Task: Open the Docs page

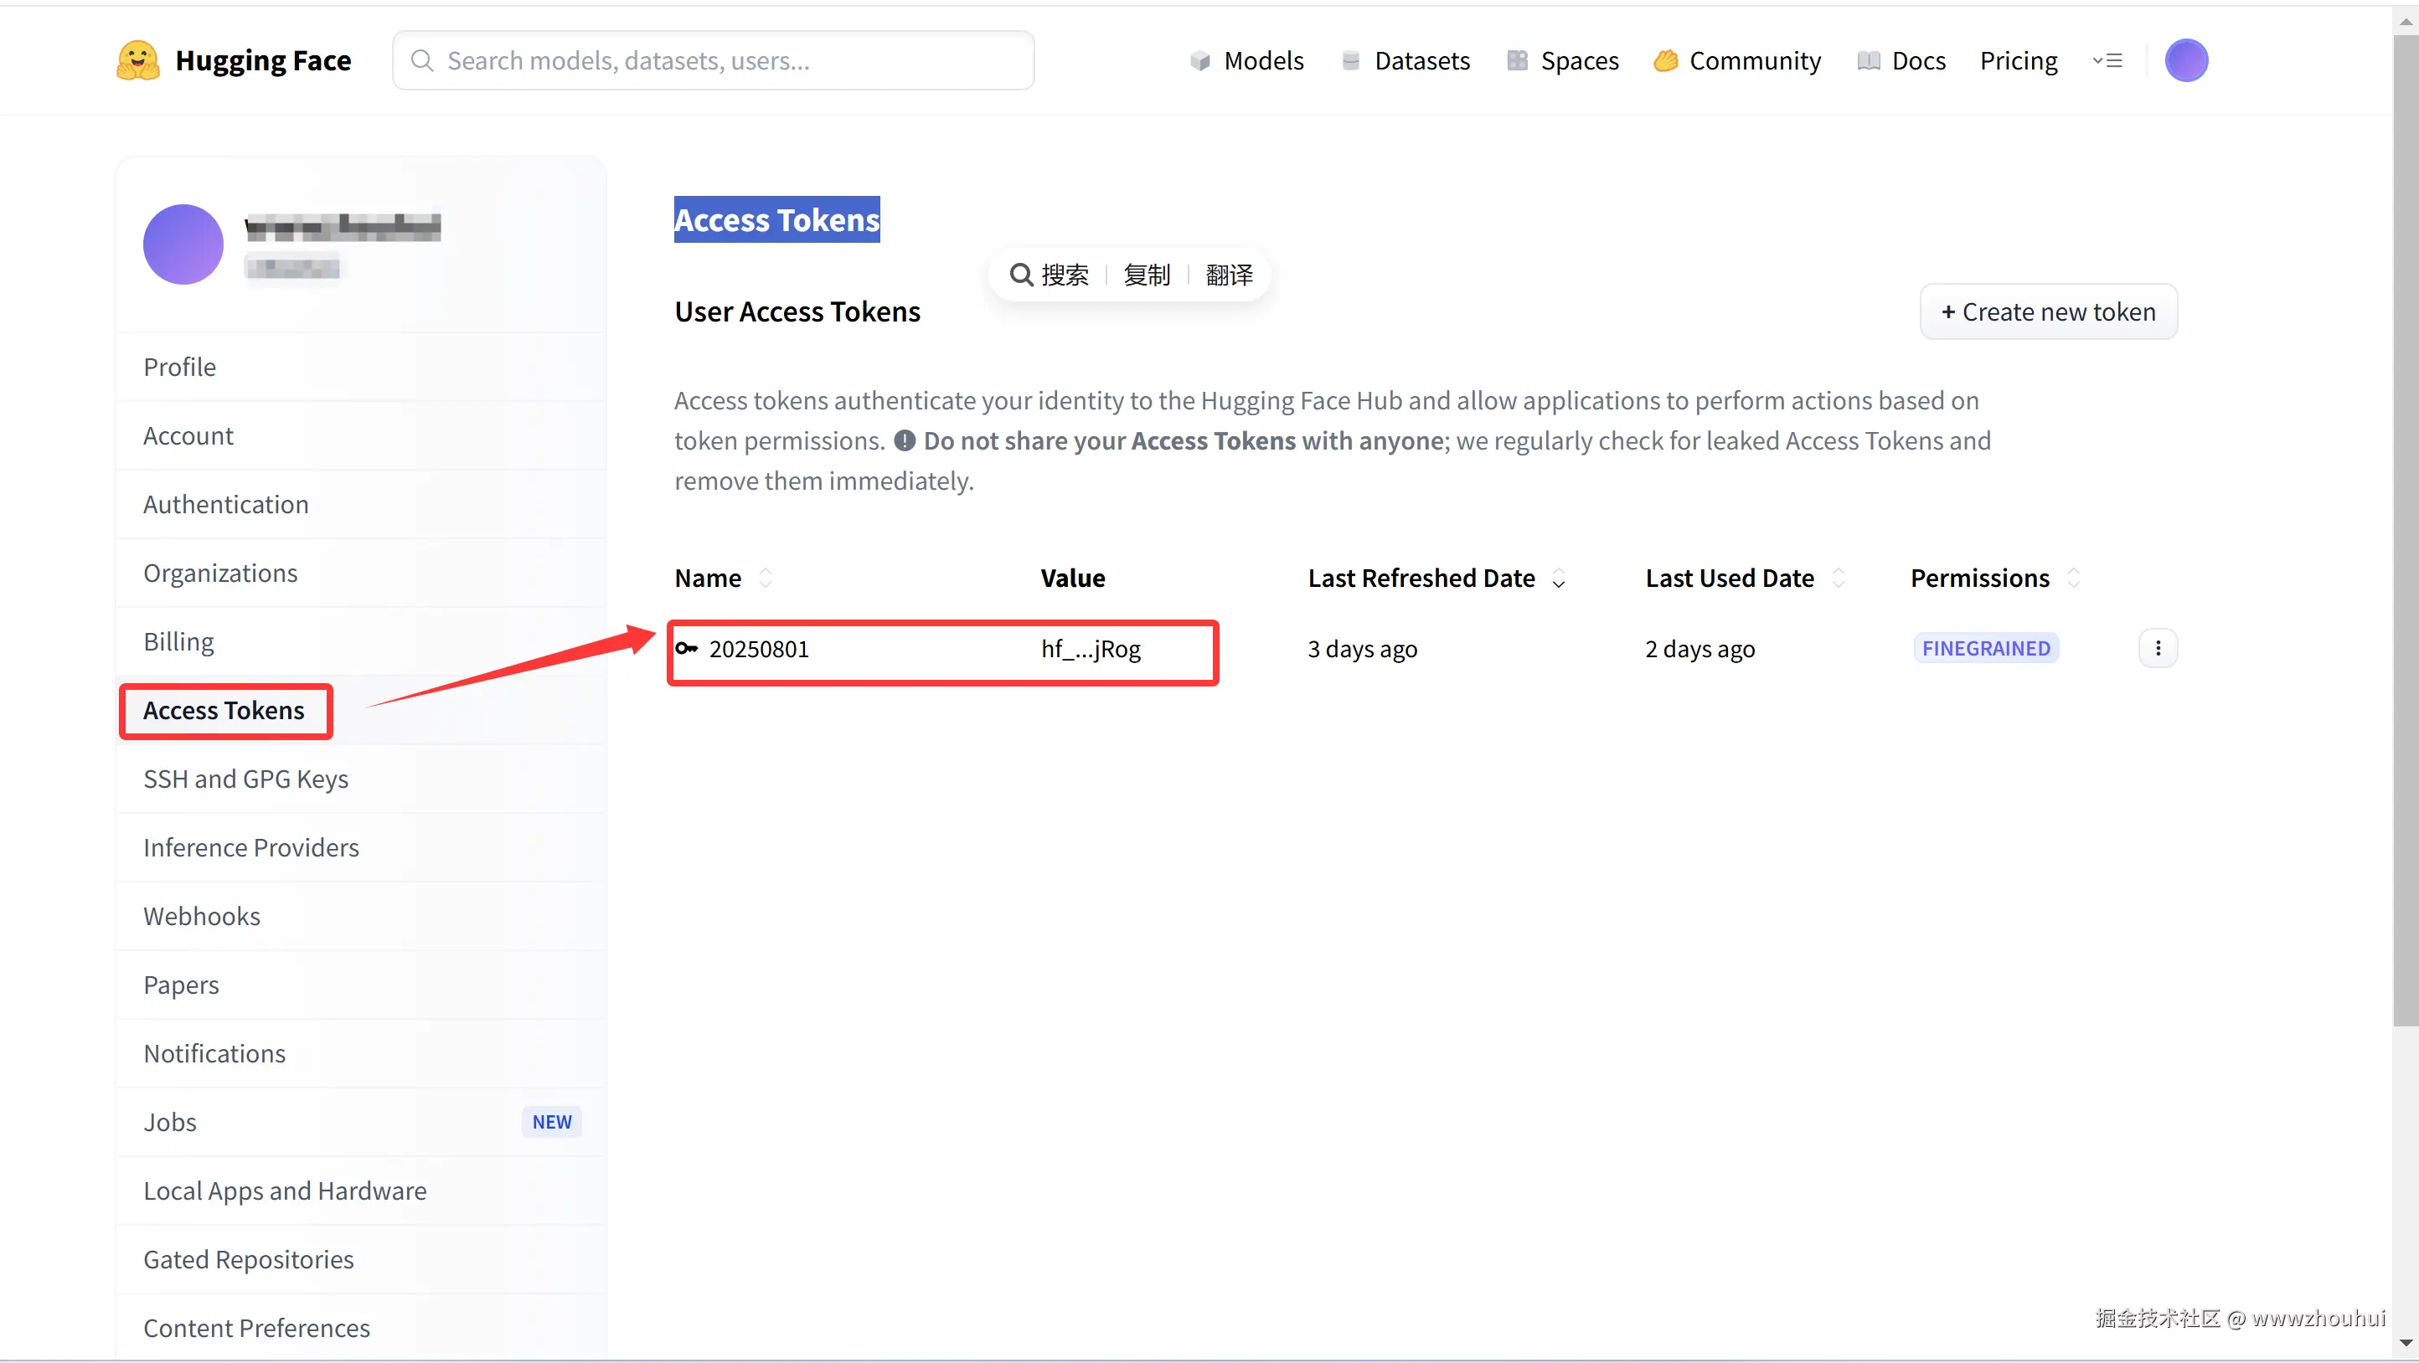Action: [x=1901, y=60]
